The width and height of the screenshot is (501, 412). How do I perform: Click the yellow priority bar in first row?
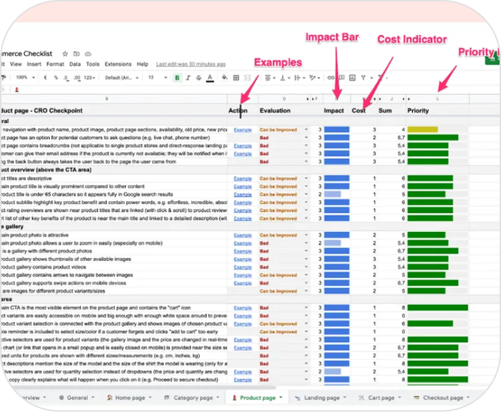(x=422, y=130)
